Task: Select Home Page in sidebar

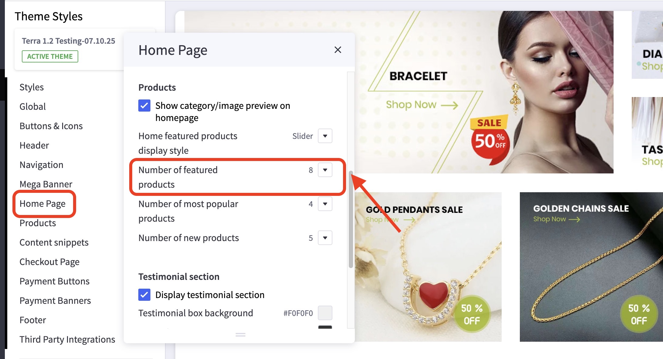Action: 42,204
